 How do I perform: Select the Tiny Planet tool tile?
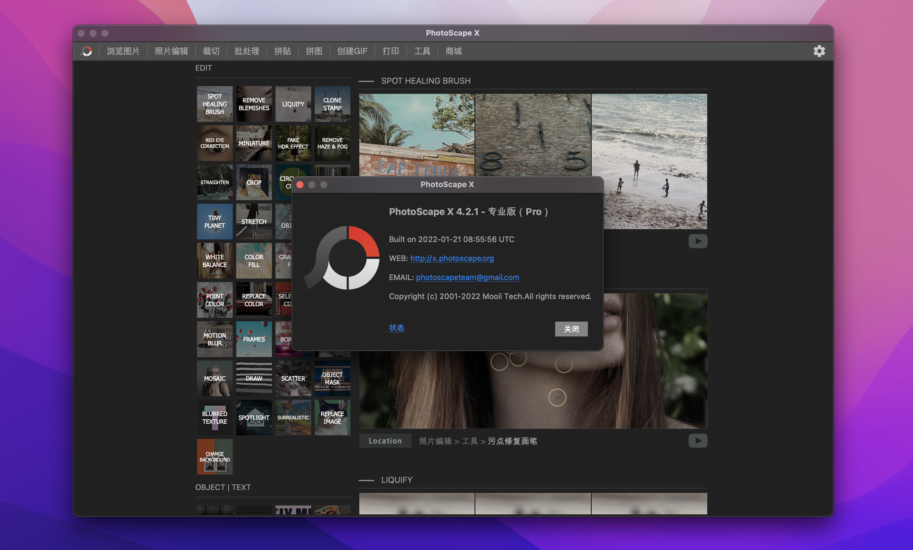click(215, 222)
